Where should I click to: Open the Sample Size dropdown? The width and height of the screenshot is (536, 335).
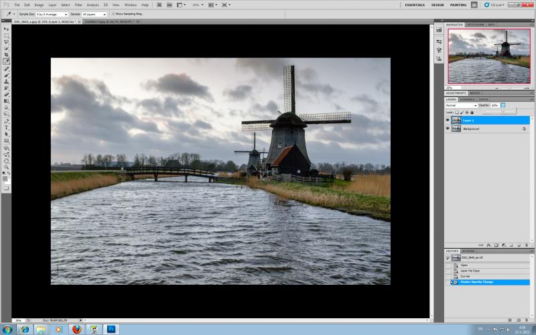pos(52,14)
